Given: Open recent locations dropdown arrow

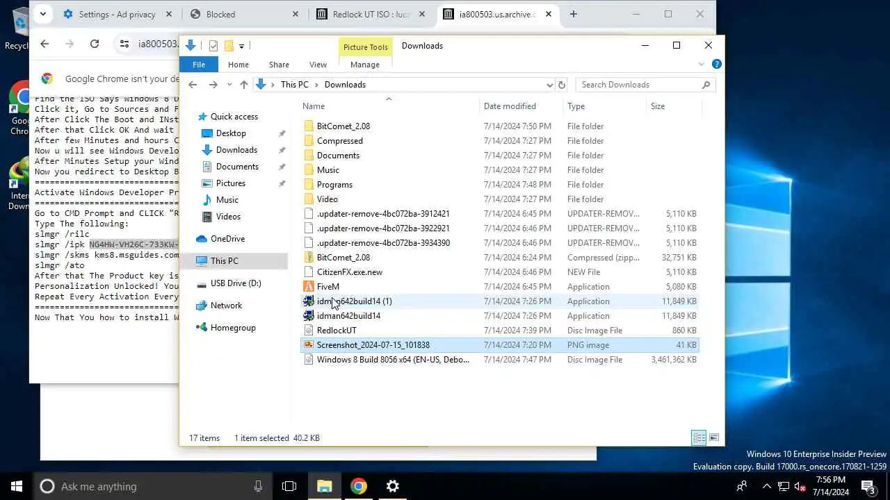Looking at the screenshot, I should point(229,85).
